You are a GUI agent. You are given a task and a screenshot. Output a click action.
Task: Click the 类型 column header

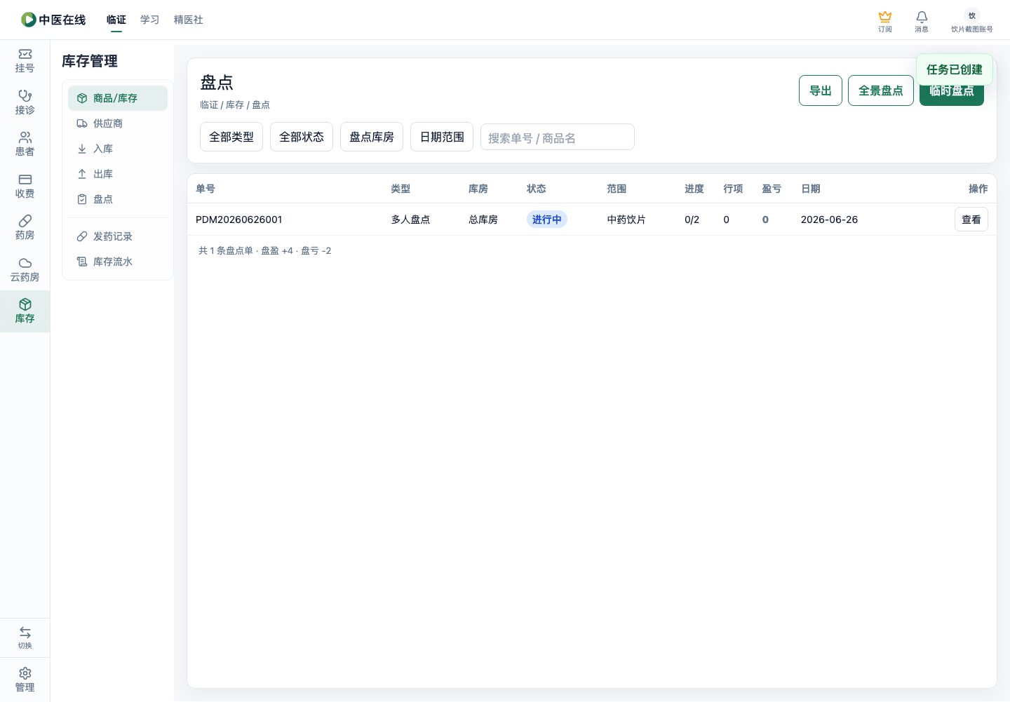point(401,189)
